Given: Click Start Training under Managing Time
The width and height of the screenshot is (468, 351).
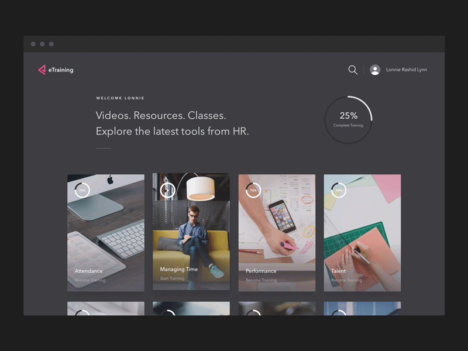Looking at the screenshot, I should pyautogui.click(x=172, y=278).
